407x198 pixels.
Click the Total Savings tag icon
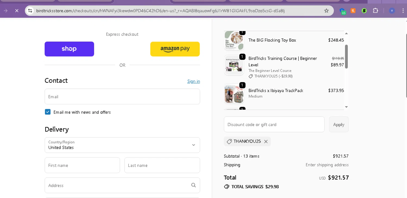pos(227,187)
